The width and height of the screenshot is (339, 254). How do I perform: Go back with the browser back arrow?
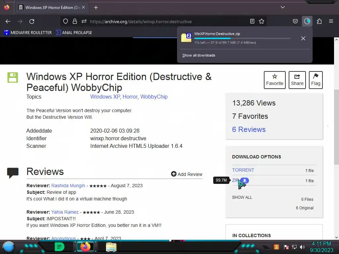[x=8, y=21]
